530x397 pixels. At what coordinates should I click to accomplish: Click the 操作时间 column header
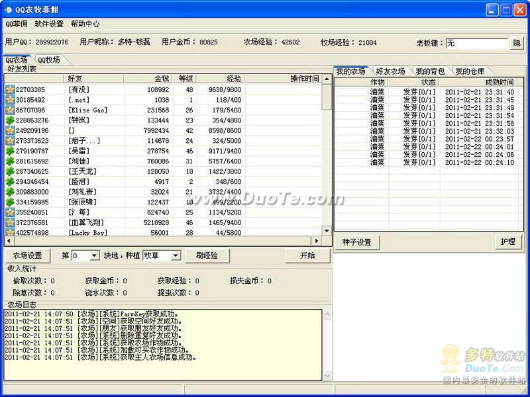coord(283,79)
